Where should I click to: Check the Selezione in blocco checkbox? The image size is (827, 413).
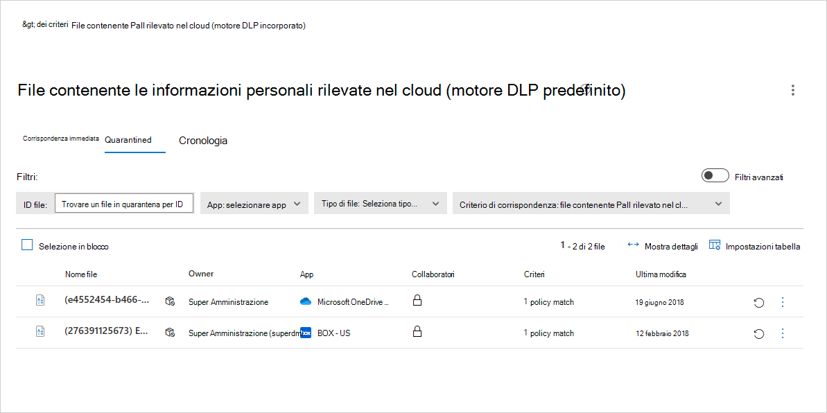(27, 245)
